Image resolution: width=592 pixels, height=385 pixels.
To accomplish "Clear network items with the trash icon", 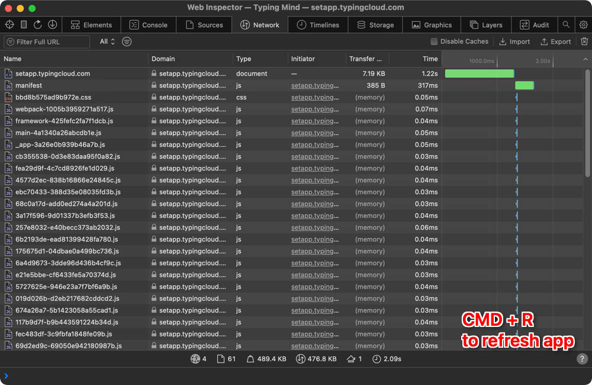I will click(x=584, y=41).
